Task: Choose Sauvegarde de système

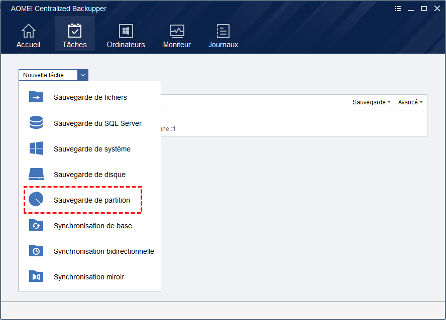Action: (x=92, y=149)
